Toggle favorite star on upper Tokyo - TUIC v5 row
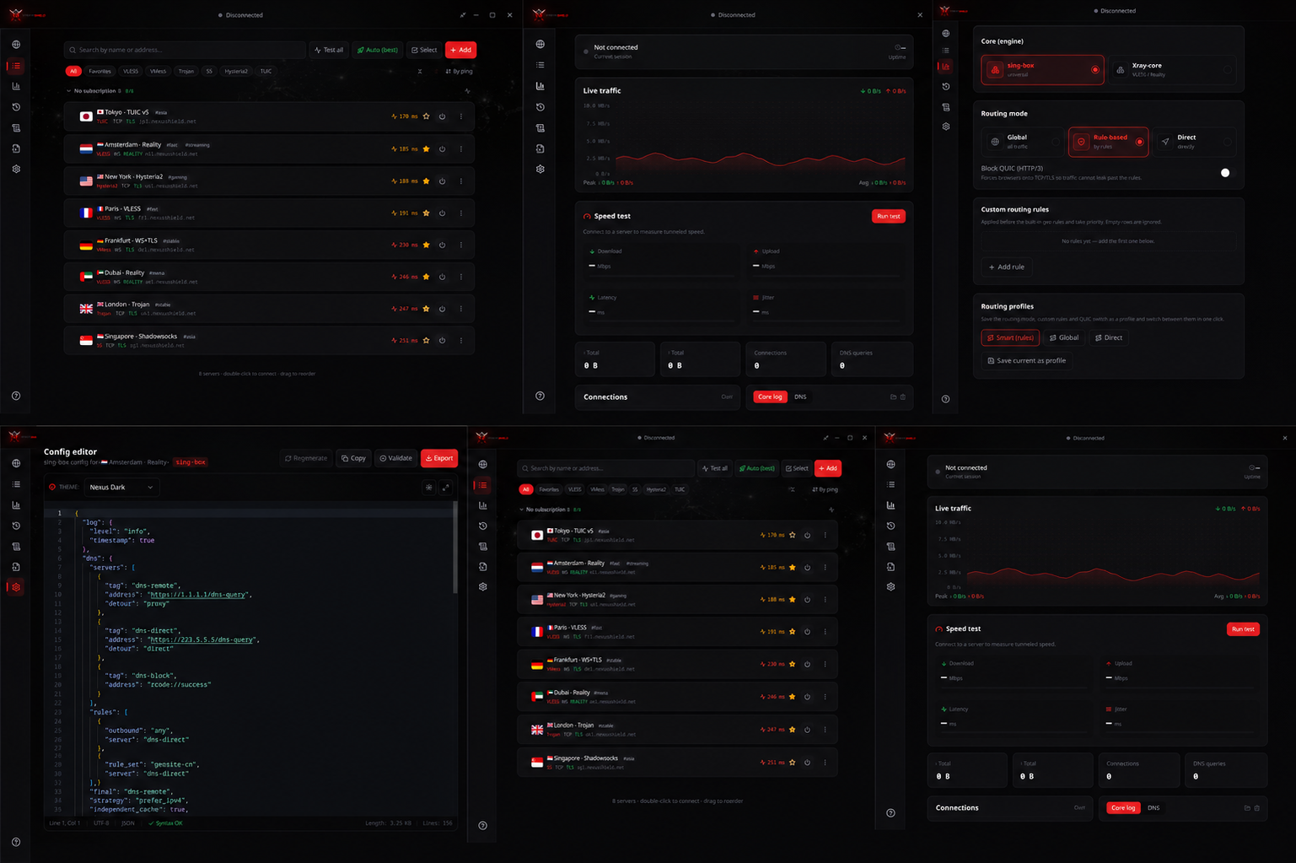 coord(426,116)
